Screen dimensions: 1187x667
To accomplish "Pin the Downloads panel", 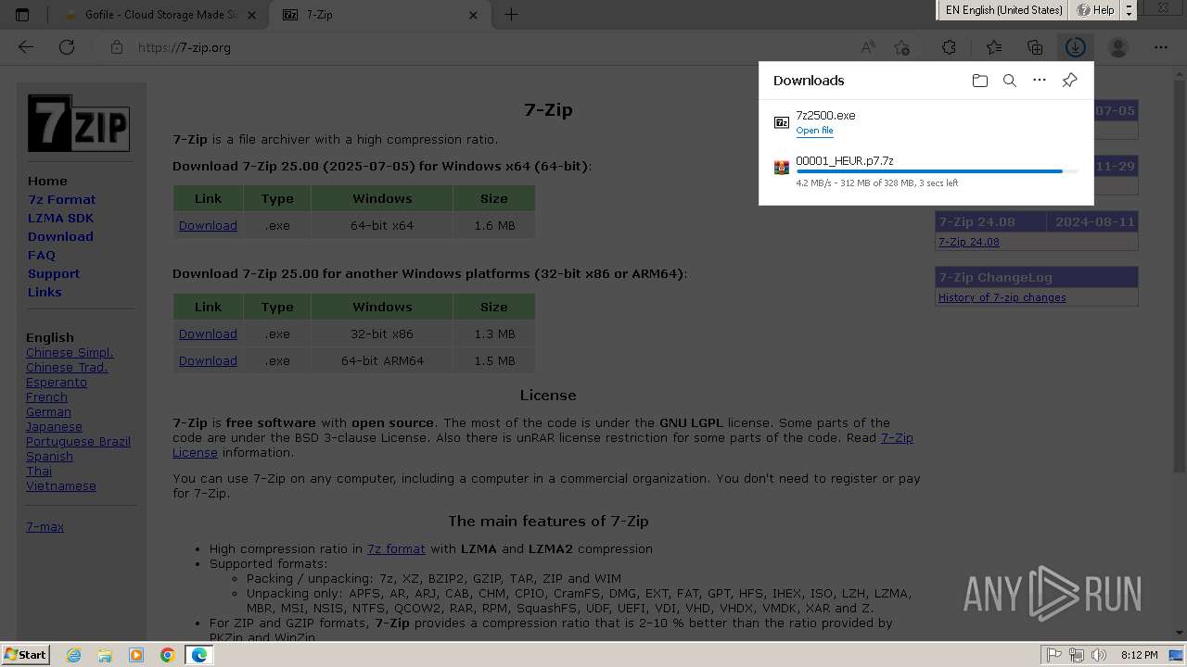I will pos(1069,81).
